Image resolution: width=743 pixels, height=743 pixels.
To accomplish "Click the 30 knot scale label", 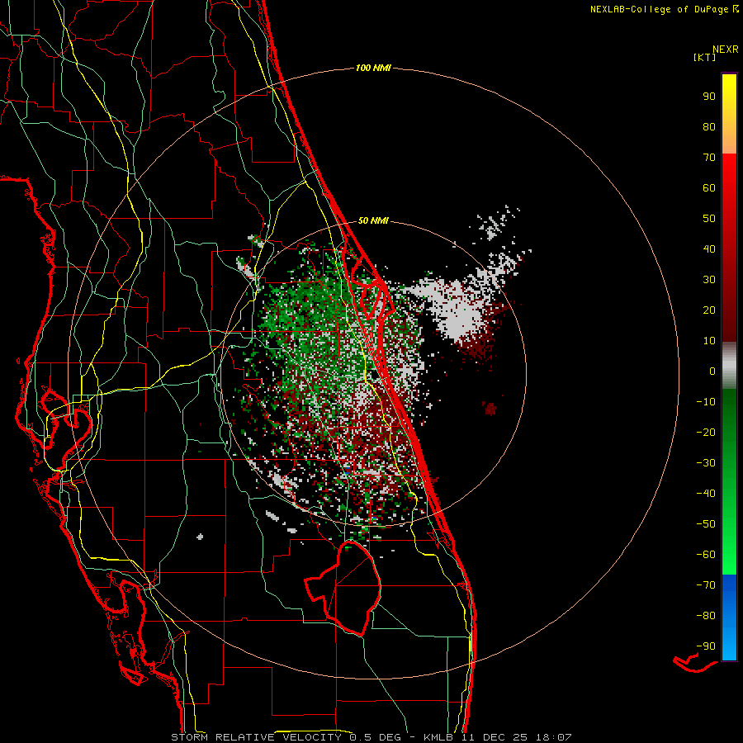I will [709, 279].
